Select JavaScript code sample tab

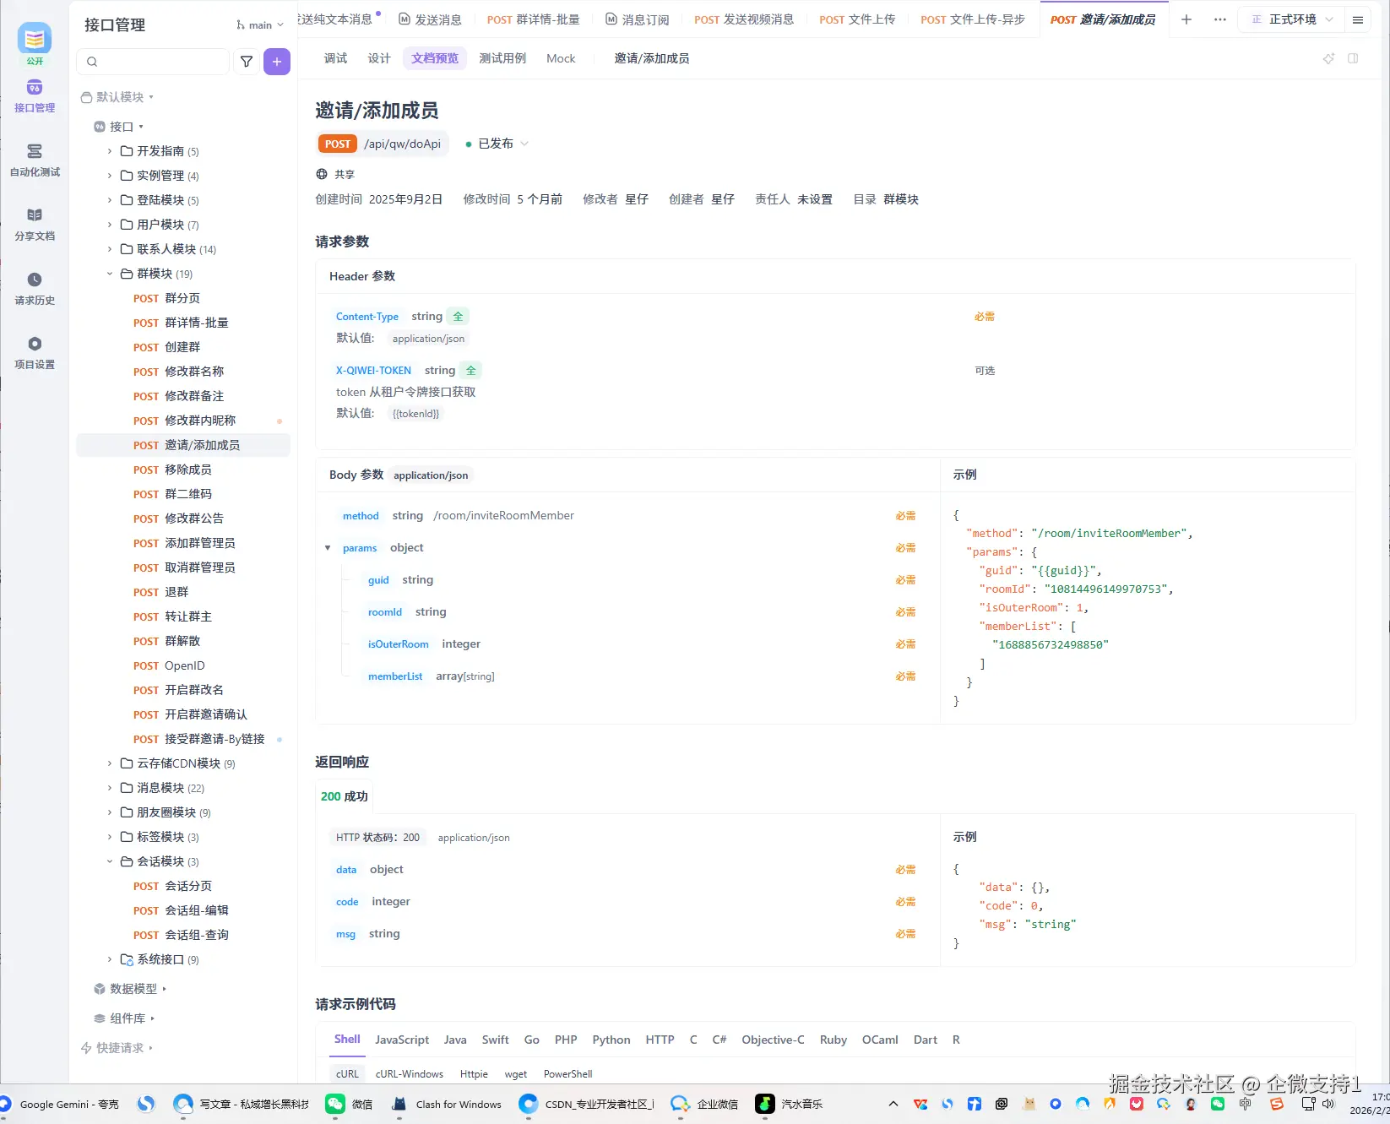click(402, 1040)
